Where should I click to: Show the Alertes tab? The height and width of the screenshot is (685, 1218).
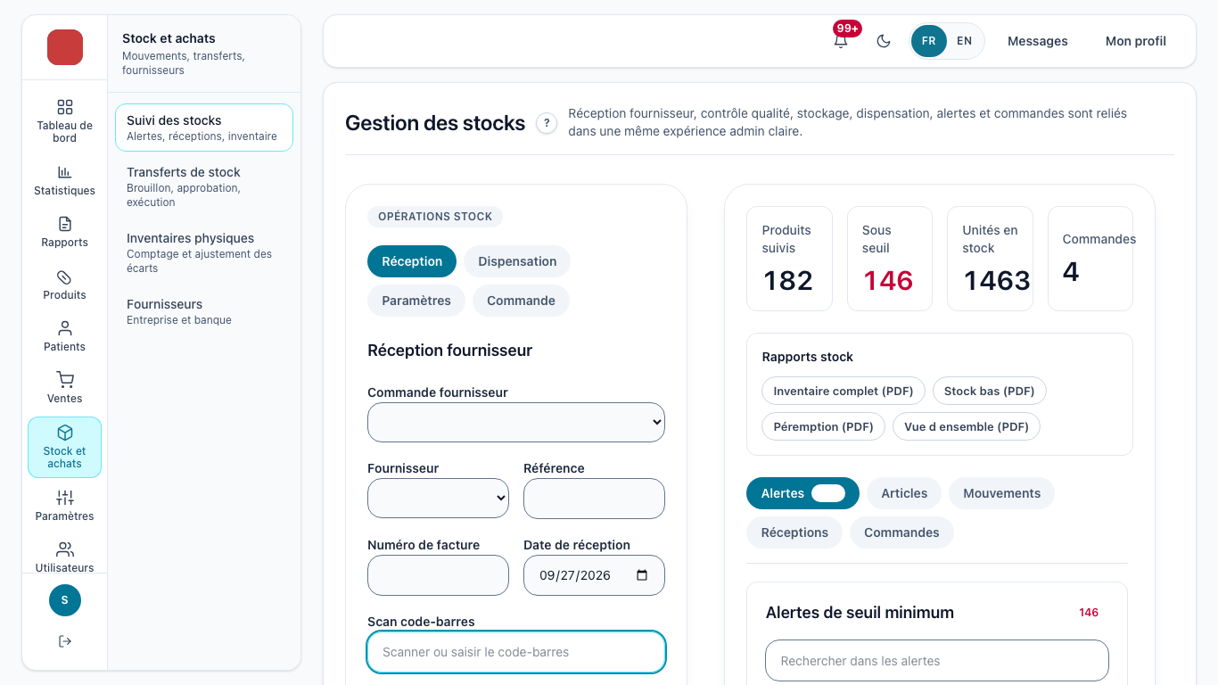(x=802, y=493)
